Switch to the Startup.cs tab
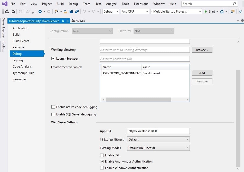This screenshot has height=172, width=244. point(78,20)
